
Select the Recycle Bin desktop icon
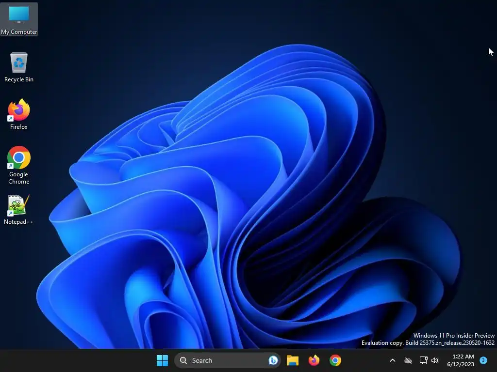[x=19, y=67]
